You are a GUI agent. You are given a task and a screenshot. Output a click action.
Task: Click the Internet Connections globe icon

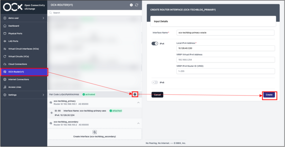click(x=5, y=80)
